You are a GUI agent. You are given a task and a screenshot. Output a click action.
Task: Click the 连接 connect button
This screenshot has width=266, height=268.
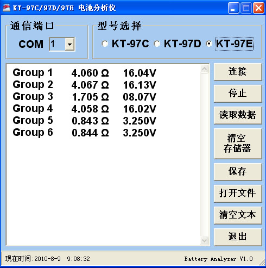tap(238, 72)
